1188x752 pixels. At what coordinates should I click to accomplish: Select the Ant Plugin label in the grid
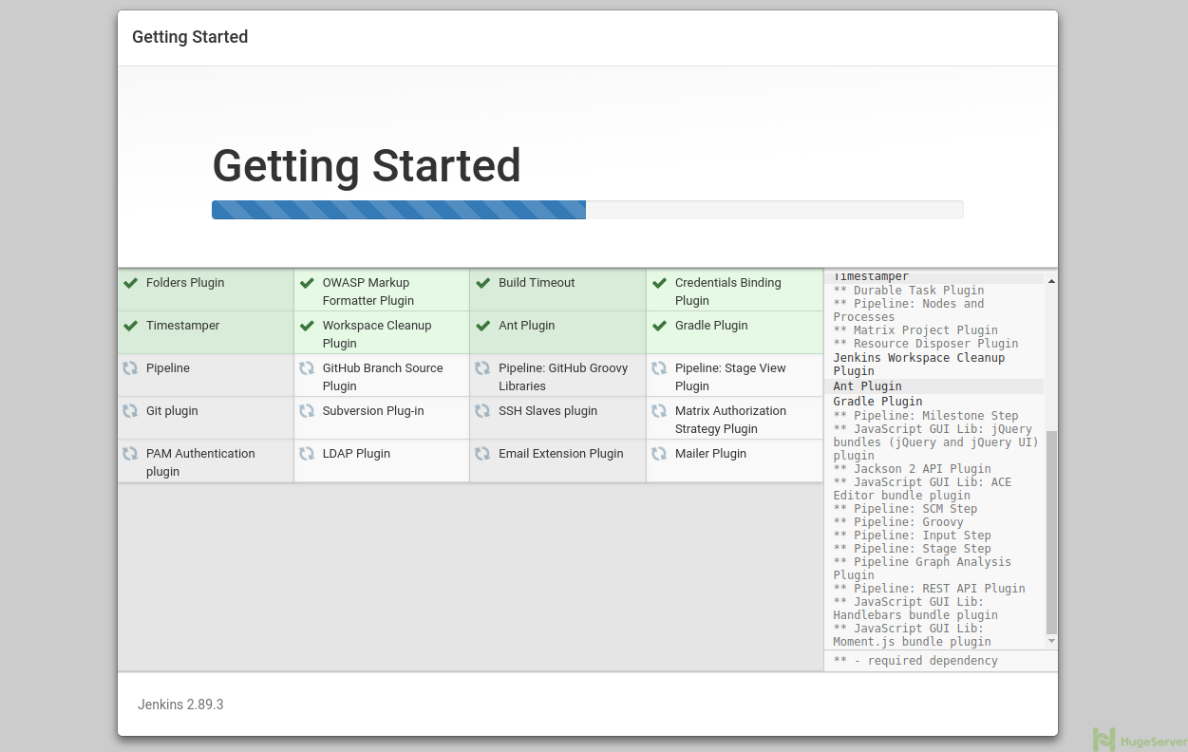(x=526, y=326)
